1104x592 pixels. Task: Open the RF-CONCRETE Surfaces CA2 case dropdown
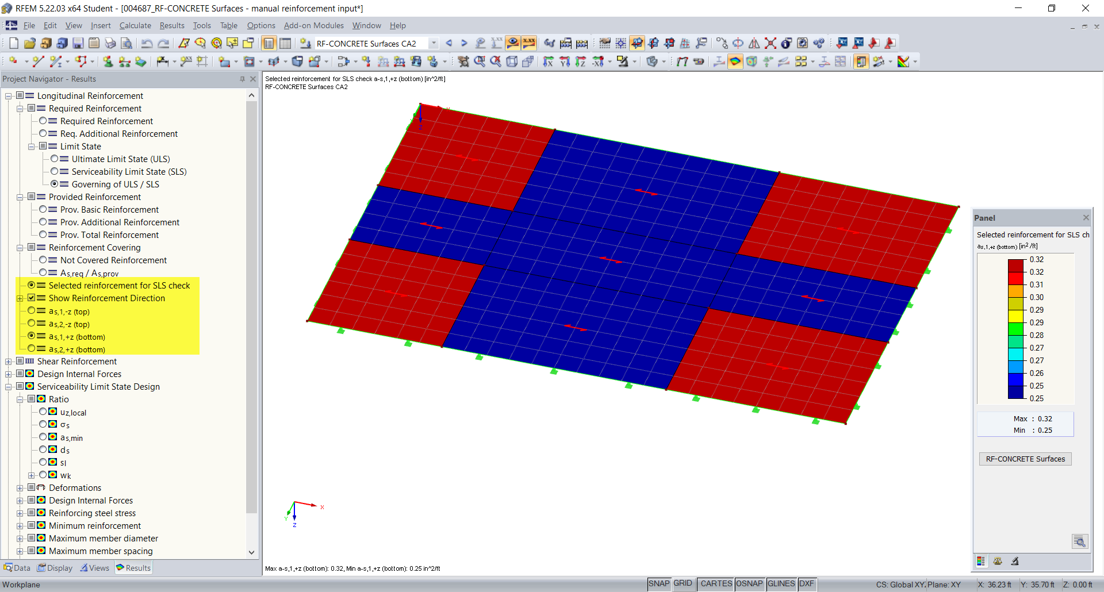coord(434,43)
